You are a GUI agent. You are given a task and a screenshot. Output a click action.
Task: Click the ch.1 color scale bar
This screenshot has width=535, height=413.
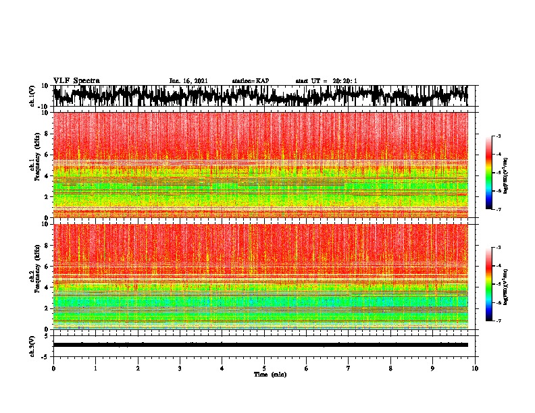488,173
